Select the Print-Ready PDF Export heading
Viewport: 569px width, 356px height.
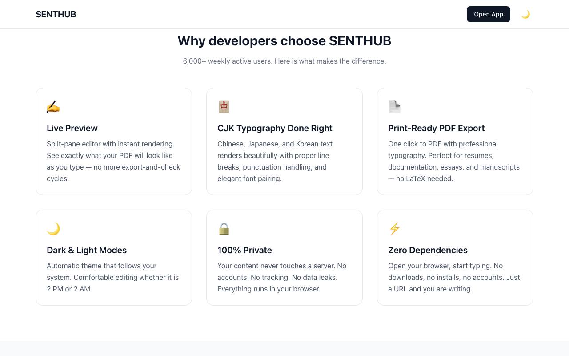pos(436,128)
